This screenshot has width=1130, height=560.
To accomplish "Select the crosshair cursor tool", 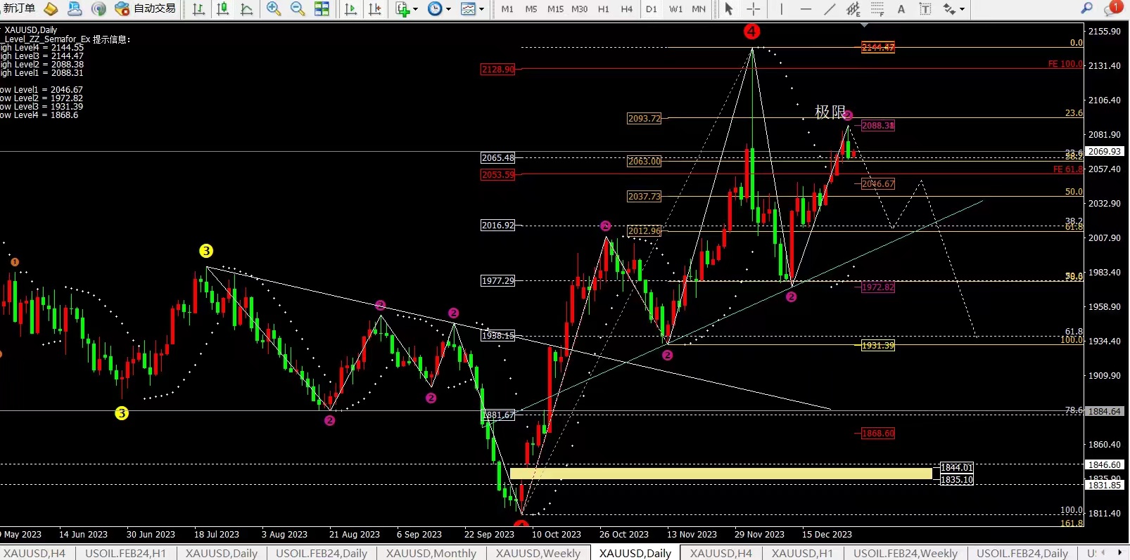I will pos(753,9).
